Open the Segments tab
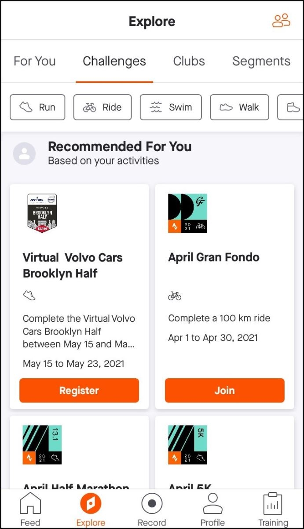The width and height of the screenshot is (304, 529). coord(261,61)
